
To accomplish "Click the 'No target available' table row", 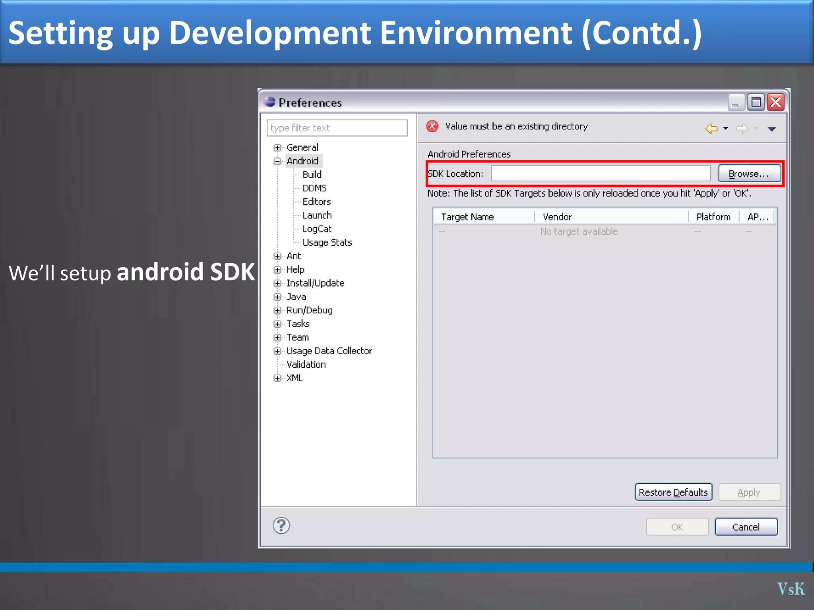I will [x=605, y=232].
